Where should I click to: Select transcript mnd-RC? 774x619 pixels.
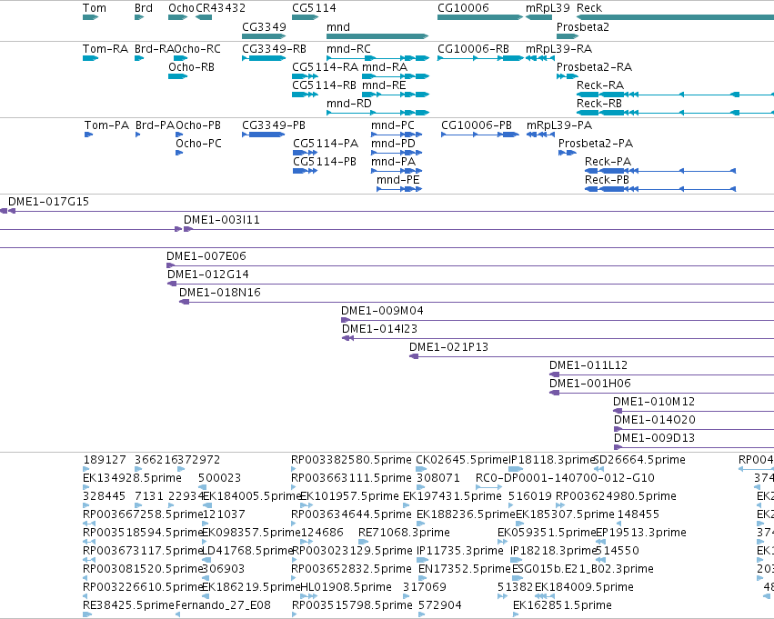[x=377, y=58]
